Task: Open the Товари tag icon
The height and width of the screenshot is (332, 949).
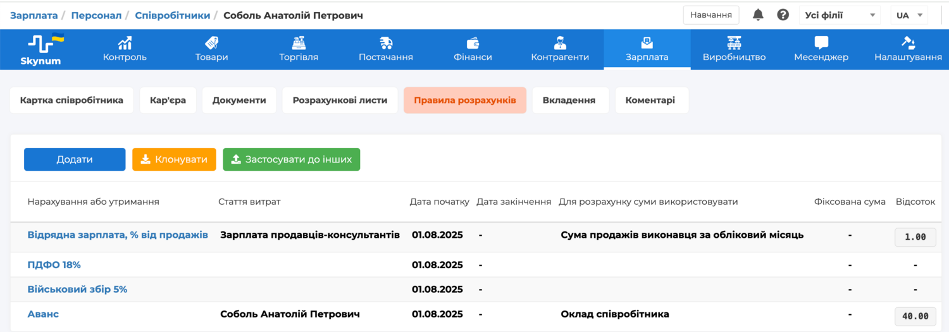Action: click(211, 43)
